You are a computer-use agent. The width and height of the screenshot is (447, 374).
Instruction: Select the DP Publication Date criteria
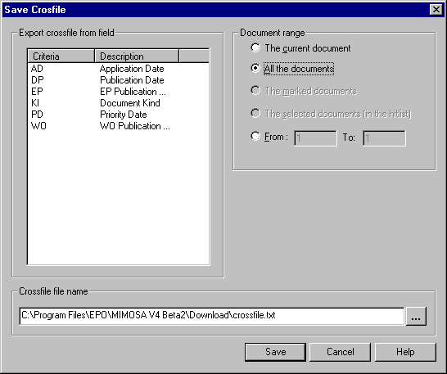[x=119, y=80]
